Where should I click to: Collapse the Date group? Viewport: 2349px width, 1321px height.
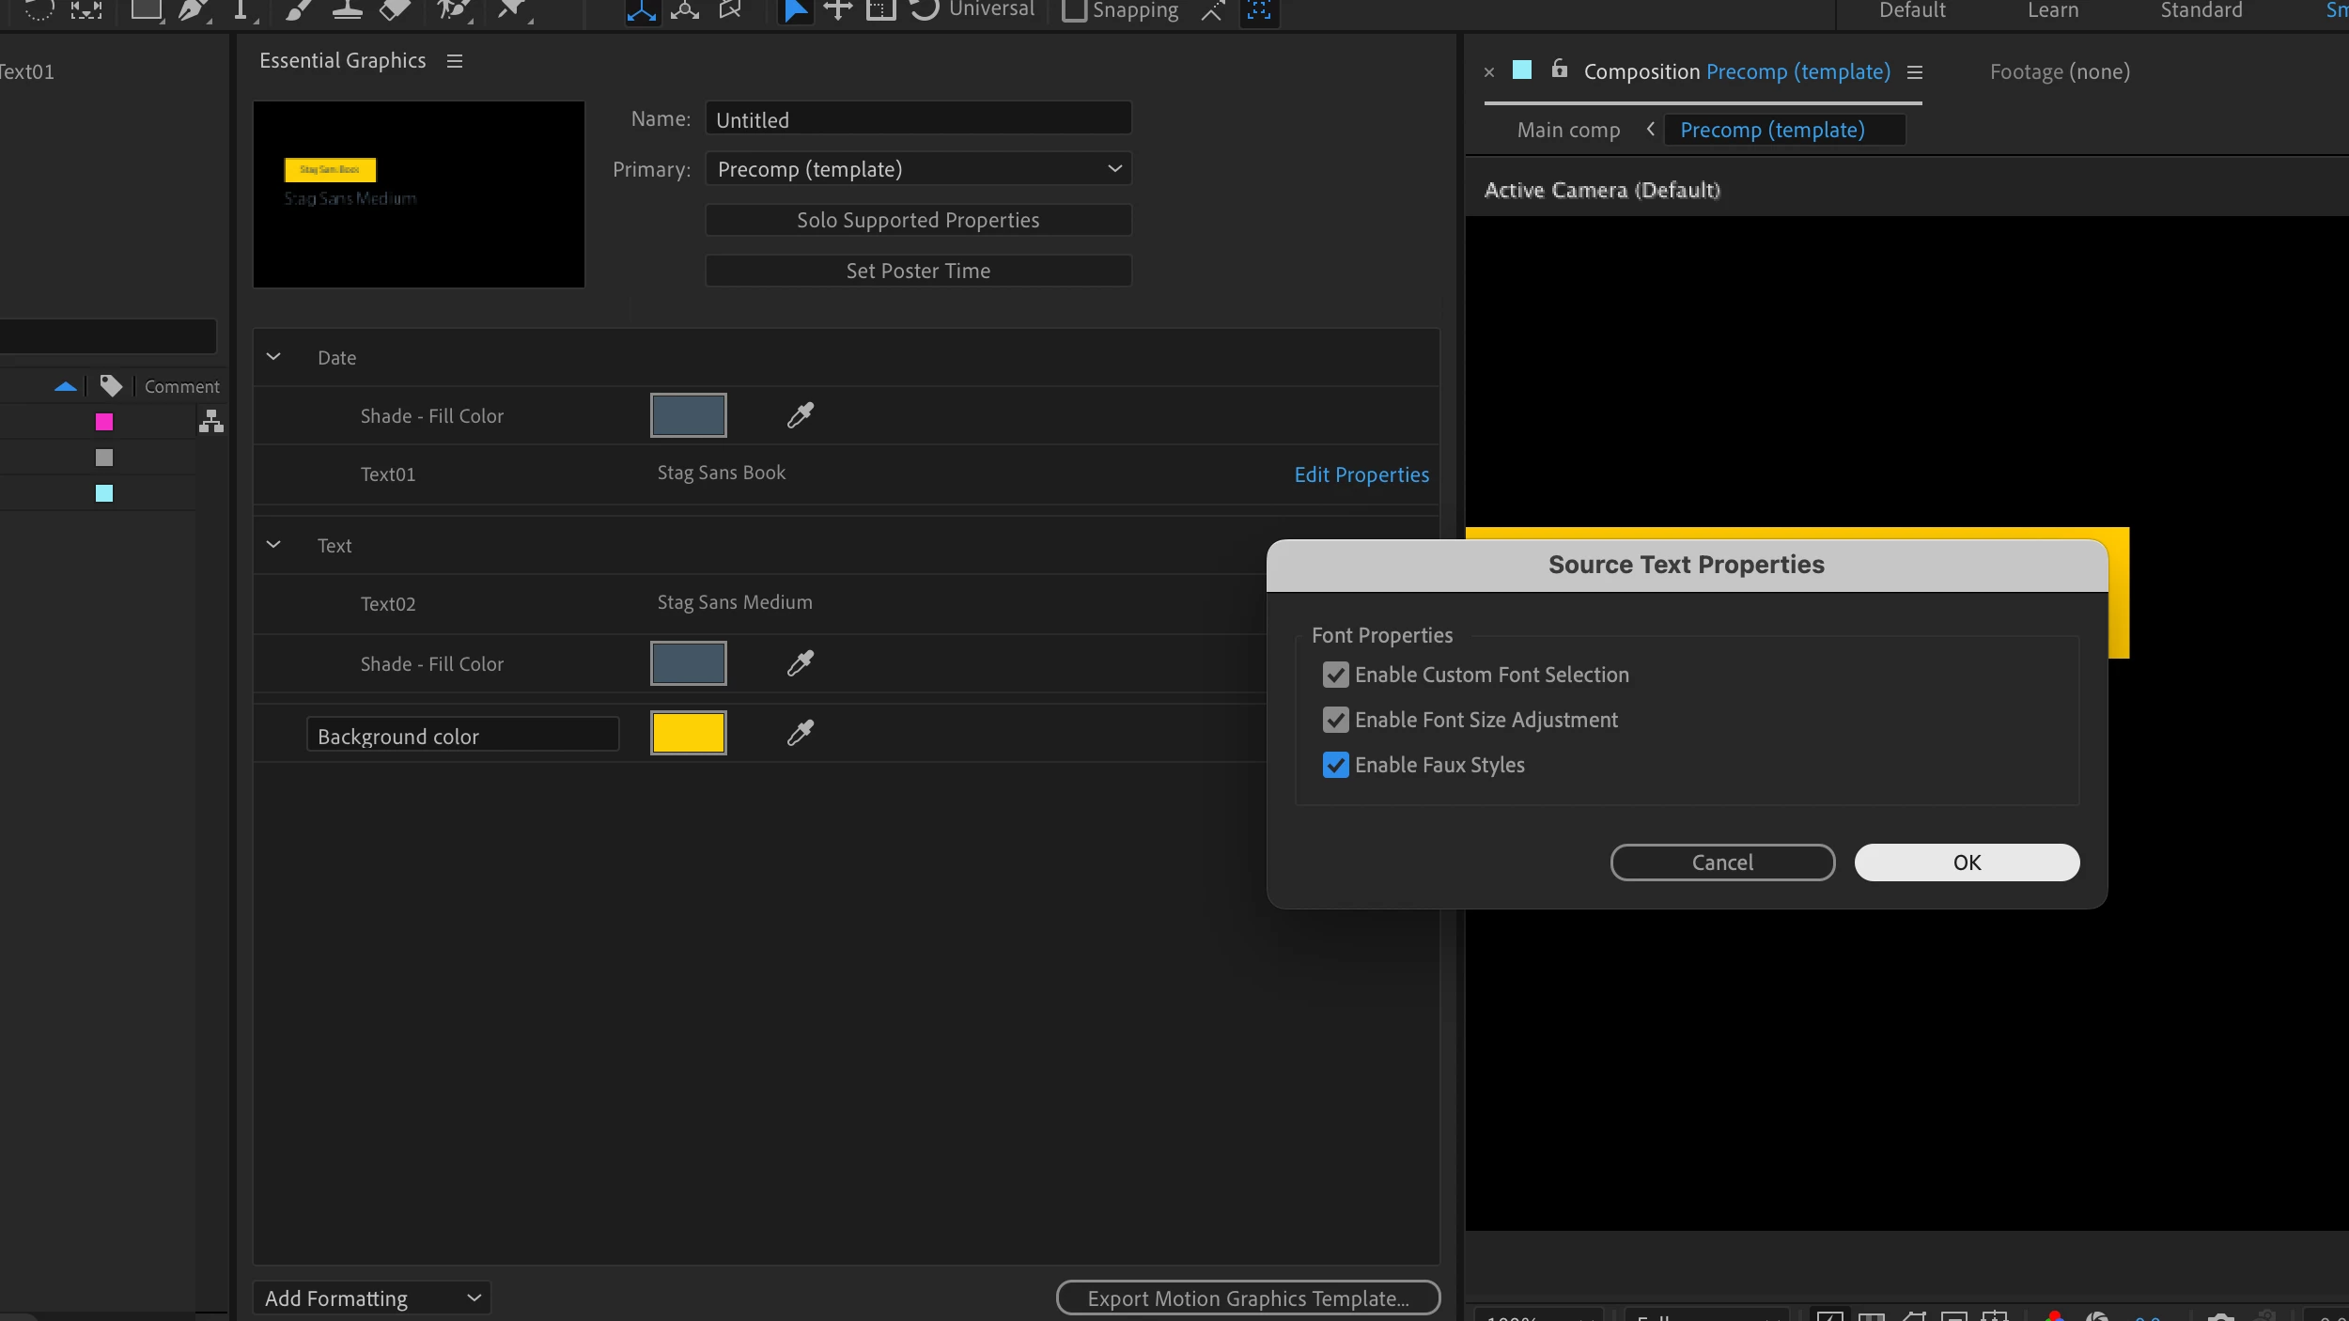pos(273,357)
